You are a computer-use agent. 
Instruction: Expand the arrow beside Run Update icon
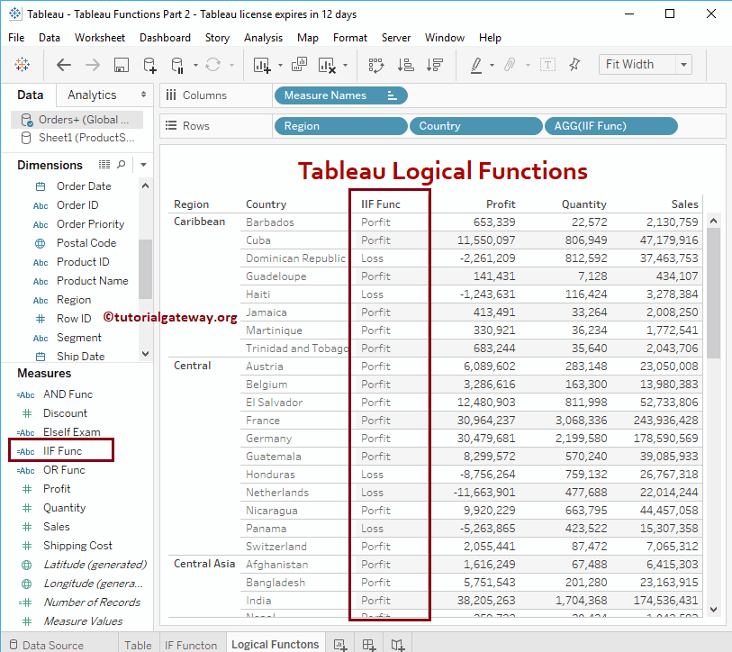tap(230, 65)
